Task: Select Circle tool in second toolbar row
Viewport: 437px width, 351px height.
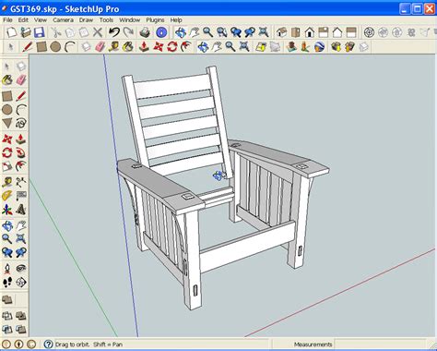Action: (55, 47)
